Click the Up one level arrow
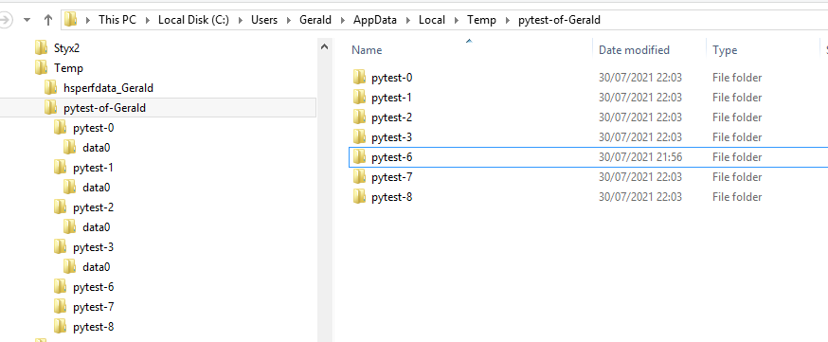The height and width of the screenshot is (342, 828). [x=48, y=20]
